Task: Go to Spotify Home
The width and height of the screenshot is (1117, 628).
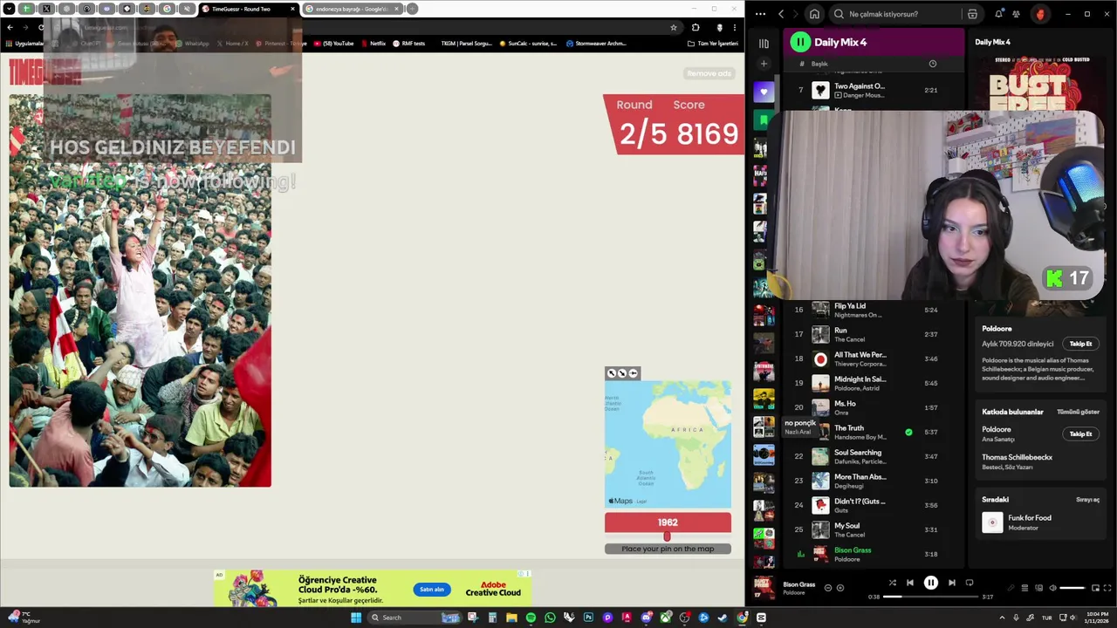Action: tap(814, 14)
